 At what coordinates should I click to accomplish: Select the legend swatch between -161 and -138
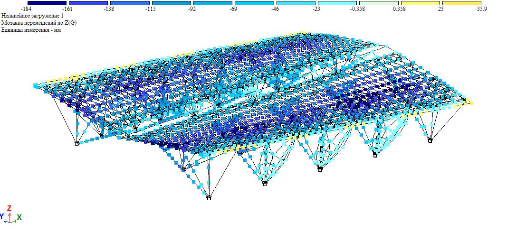pyautogui.click(x=88, y=3)
